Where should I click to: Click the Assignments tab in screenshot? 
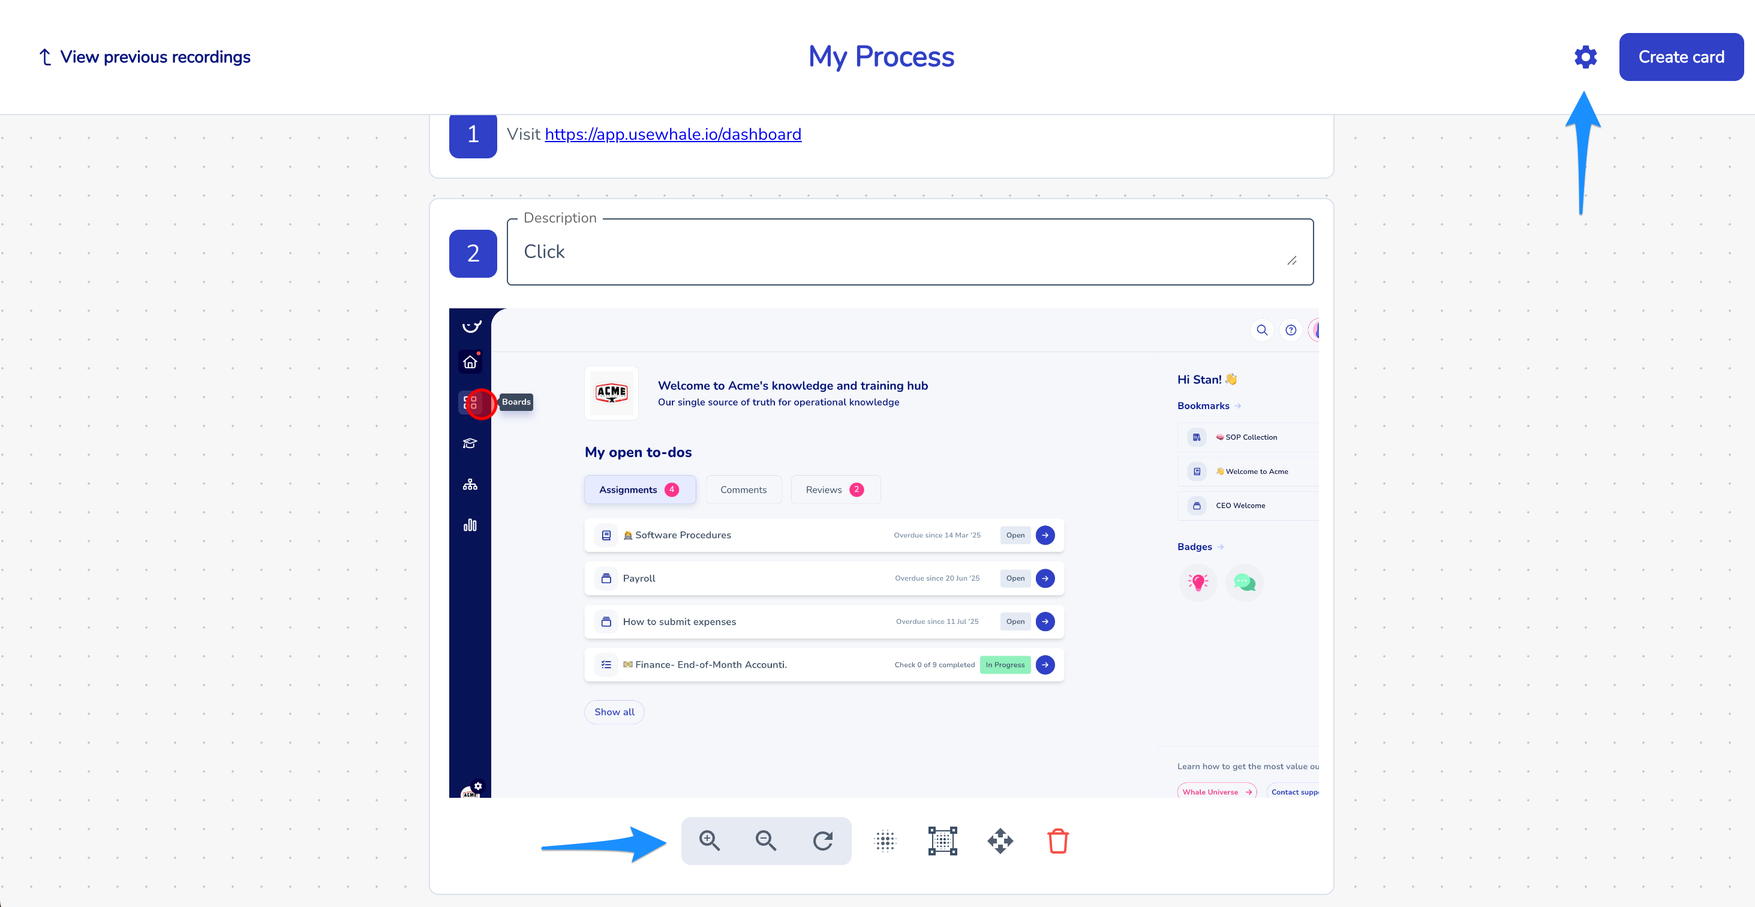(x=639, y=489)
